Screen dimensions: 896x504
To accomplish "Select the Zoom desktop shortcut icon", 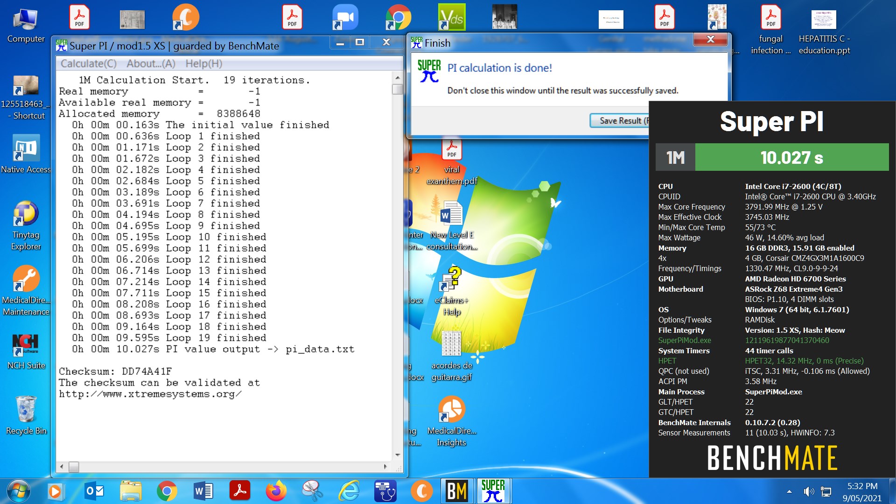I will (x=344, y=18).
